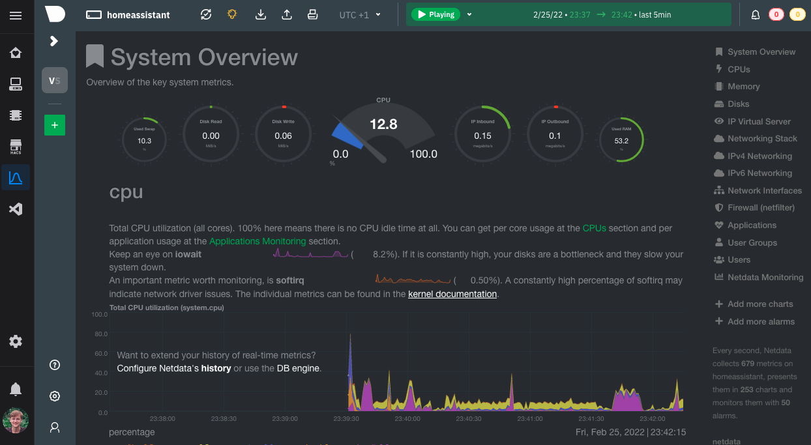Click the laptop icon in left sidebar
The height and width of the screenshot is (445, 811).
[16, 84]
